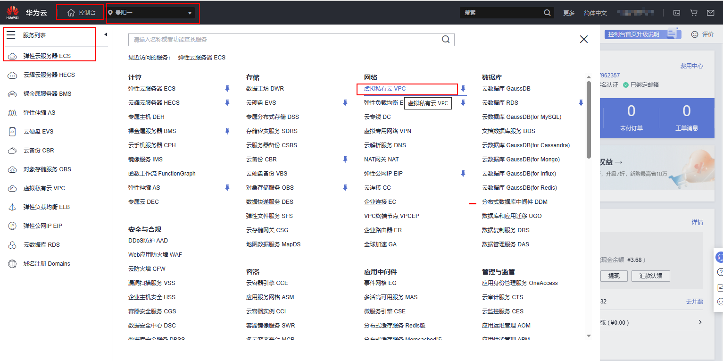Open Web应用防火墙 WAF service link

point(155,255)
